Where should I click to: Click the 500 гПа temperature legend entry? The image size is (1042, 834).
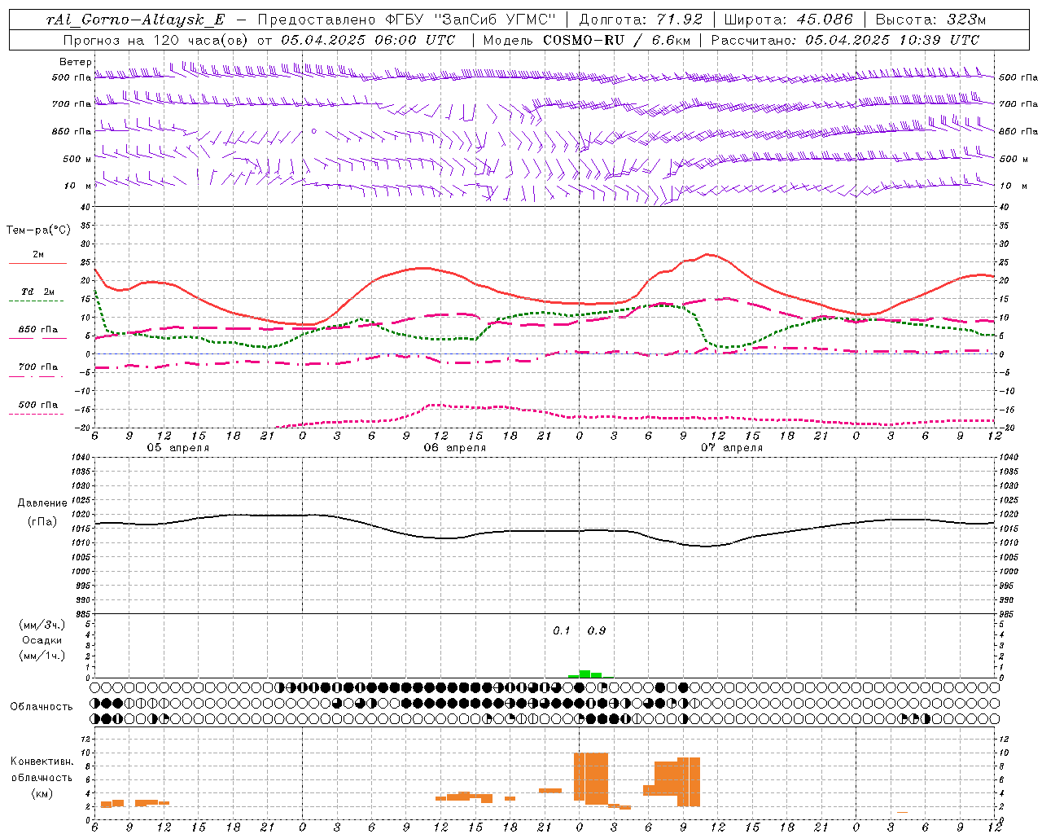tap(37, 408)
